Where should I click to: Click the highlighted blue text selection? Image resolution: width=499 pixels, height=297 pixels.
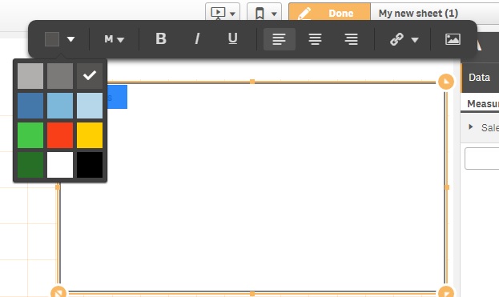pyautogui.click(x=117, y=97)
